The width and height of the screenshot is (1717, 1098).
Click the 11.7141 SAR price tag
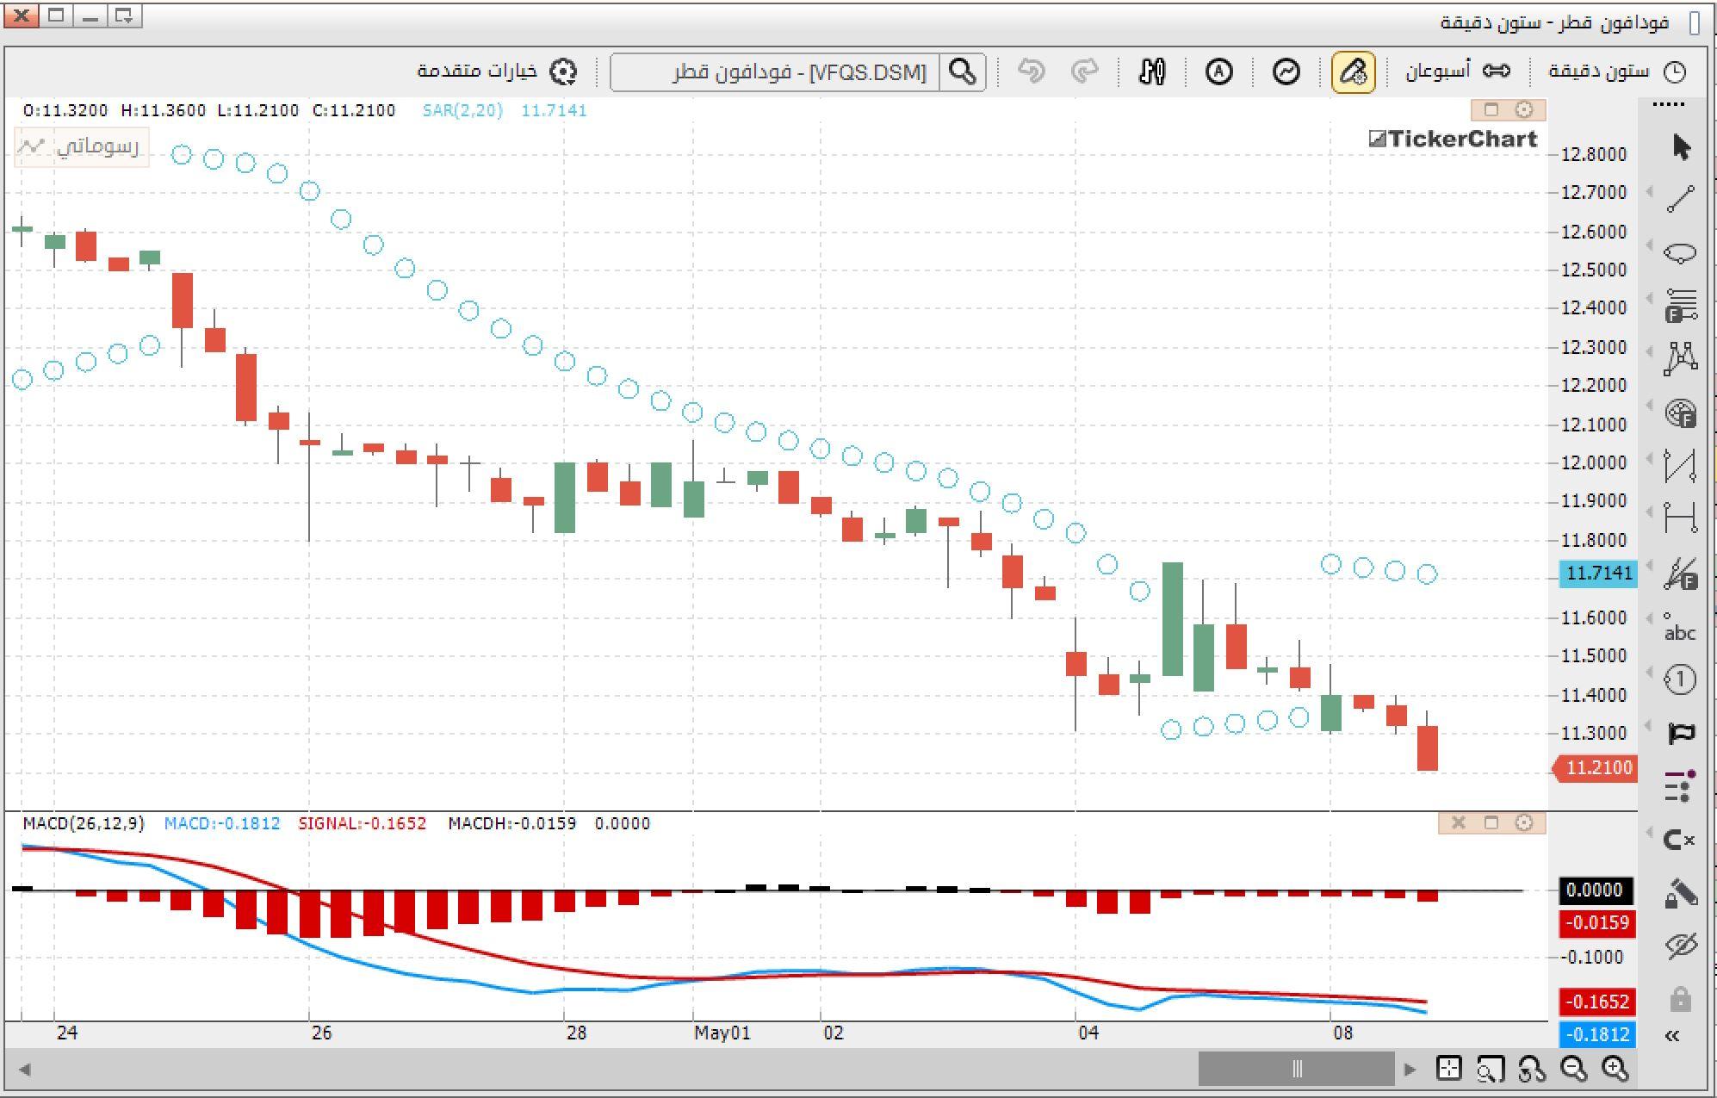click(x=1598, y=573)
